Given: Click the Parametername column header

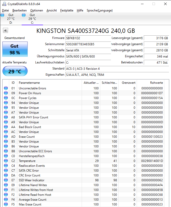Looking at the screenshot, I should pyautogui.click(x=49, y=83).
